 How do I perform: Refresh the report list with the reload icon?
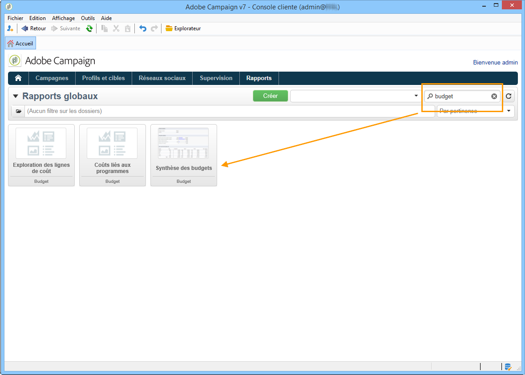point(508,96)
